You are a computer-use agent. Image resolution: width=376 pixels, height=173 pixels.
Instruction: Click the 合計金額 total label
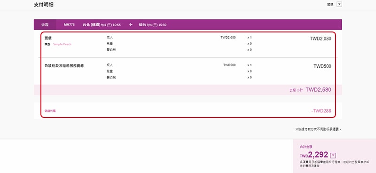tap(306, 146)
